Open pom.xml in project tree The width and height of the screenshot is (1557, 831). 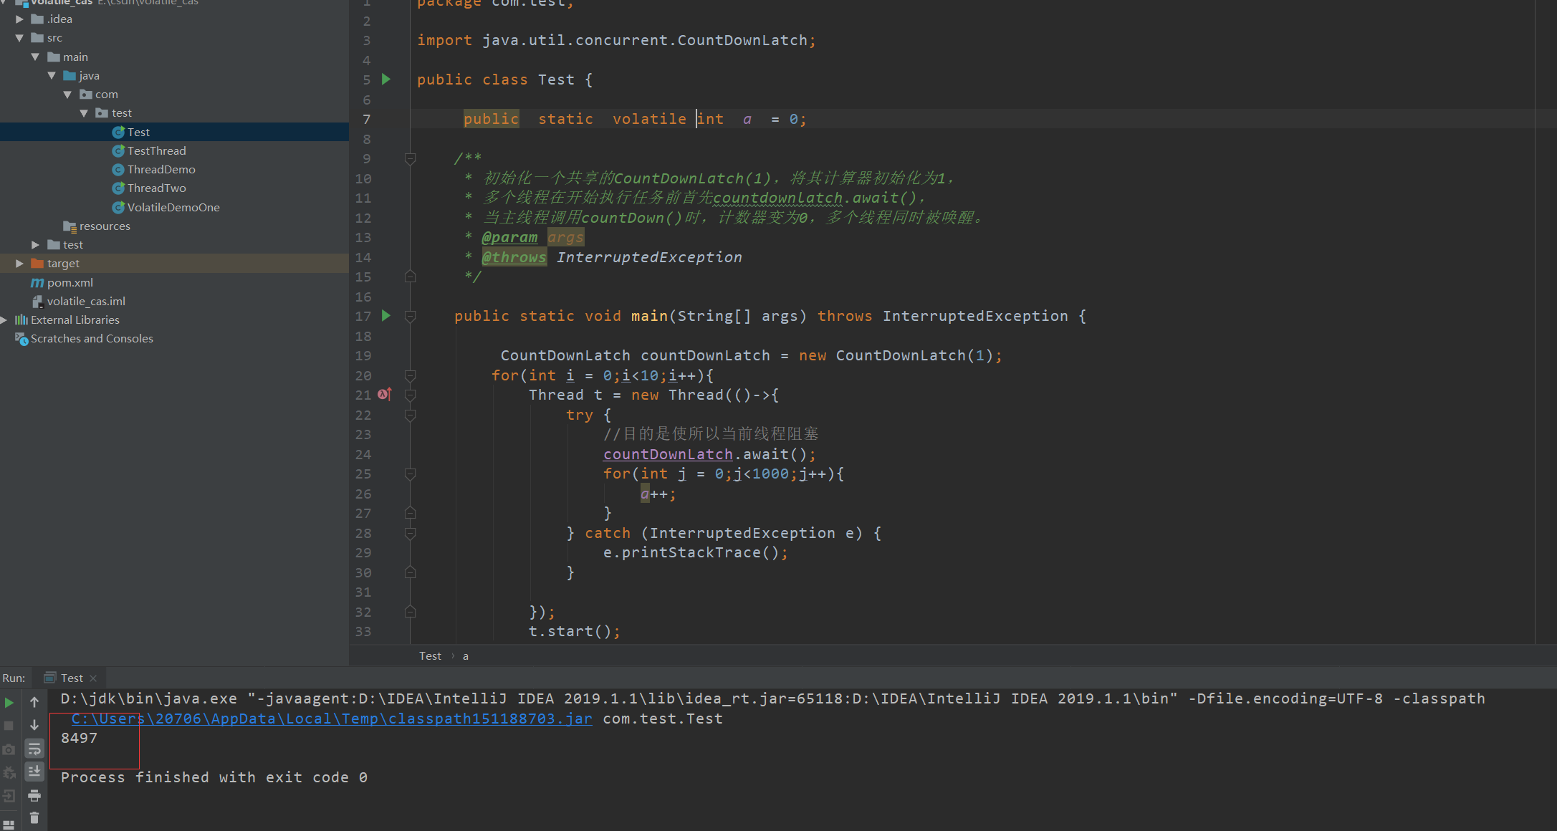tap(70, 283)
